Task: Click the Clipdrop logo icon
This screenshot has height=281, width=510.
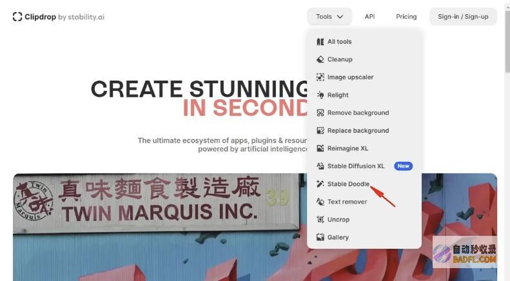Action: [17, 17]
